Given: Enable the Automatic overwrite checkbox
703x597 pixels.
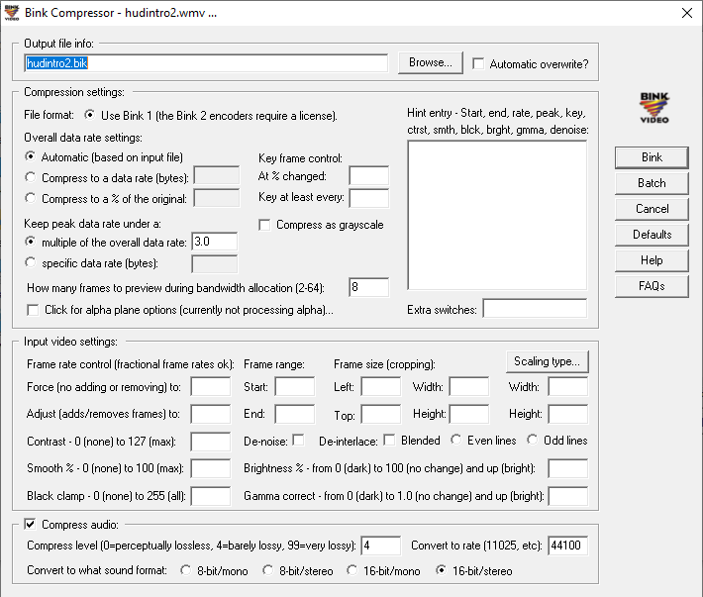Looking at the screenshot, I should (479, 63).
